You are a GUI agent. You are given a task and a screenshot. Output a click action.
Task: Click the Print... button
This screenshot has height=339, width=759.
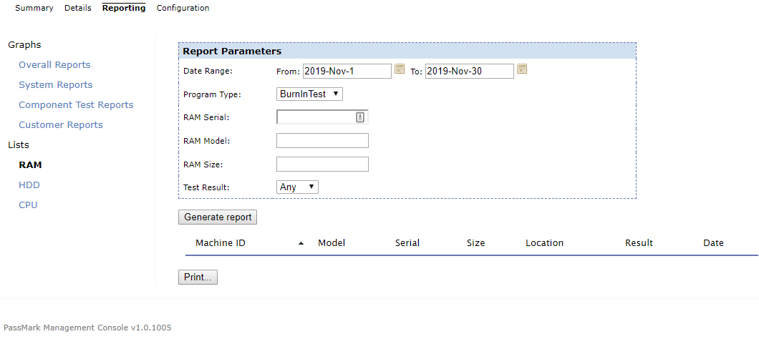[x=198, y=277]
